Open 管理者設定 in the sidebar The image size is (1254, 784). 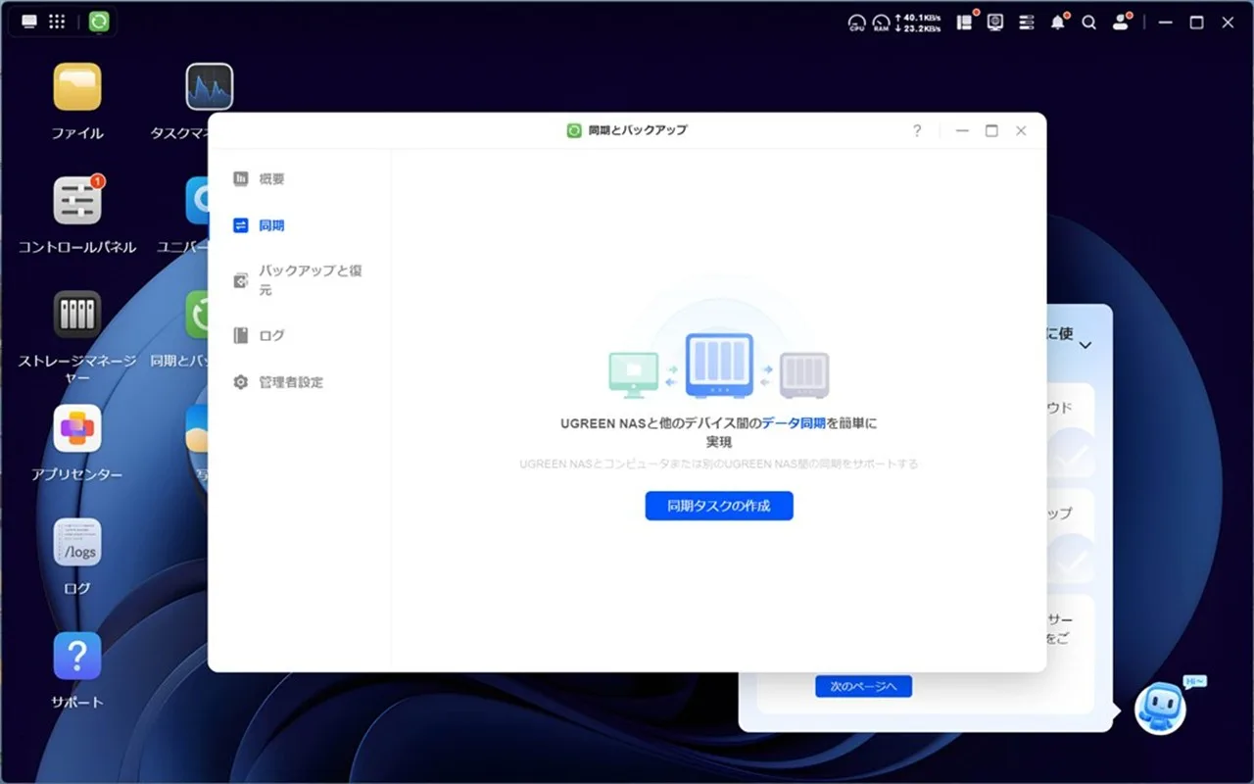point(290,382)
